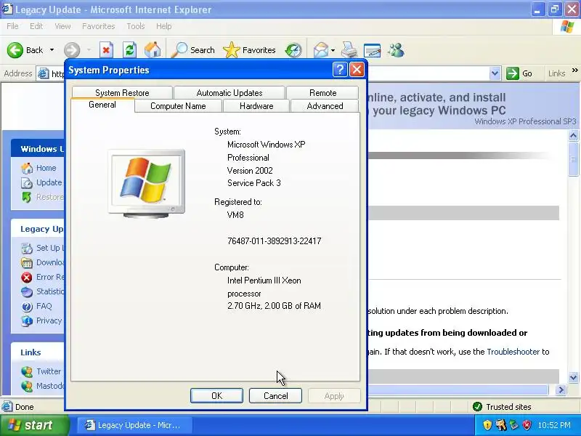Click the horizontal scrollbar right arrow
The width and height of the screenshot is (581, 436).
coord(561,389)
